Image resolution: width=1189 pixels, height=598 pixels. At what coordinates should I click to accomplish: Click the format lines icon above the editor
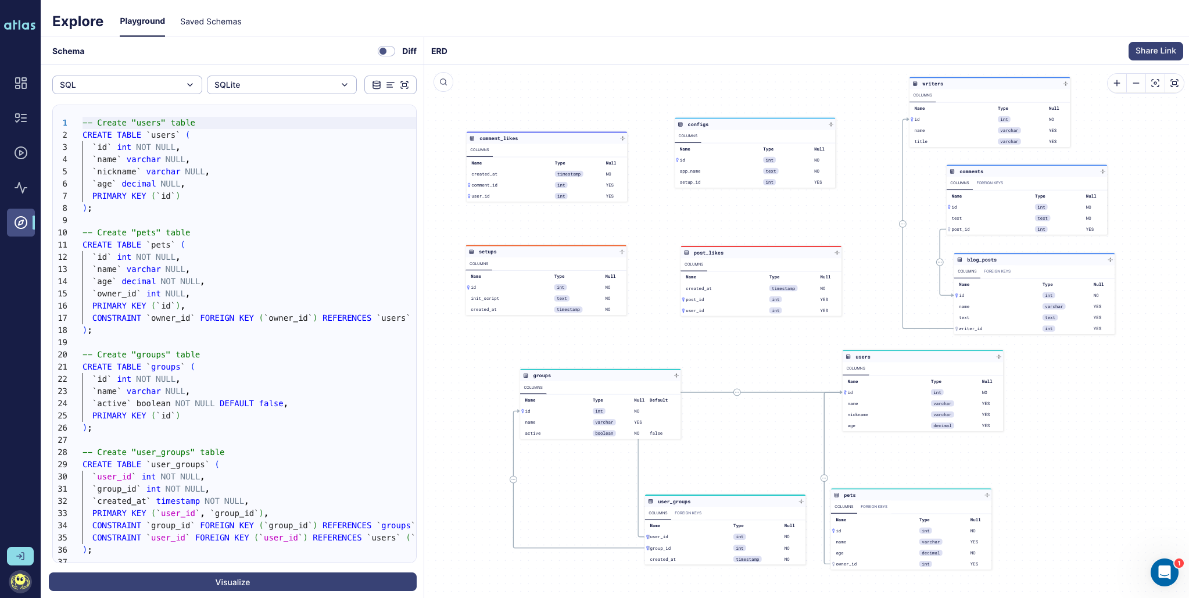tap(390, 84)
